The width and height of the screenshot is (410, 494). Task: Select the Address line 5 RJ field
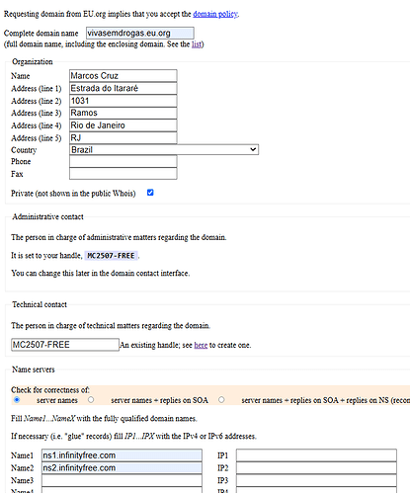(123, 137)
